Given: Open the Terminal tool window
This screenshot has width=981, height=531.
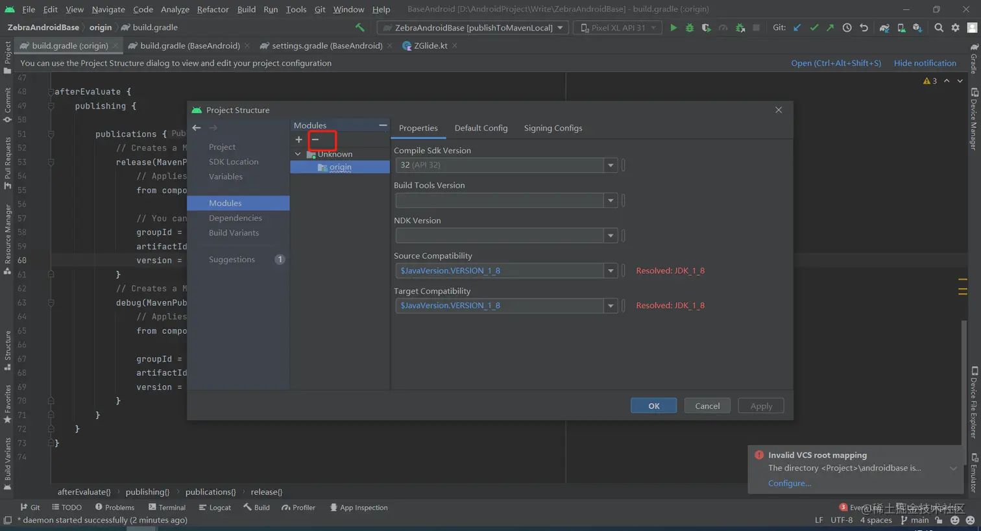Looking at the screenshot, I should pyautogui.click(x=167, y=508).
